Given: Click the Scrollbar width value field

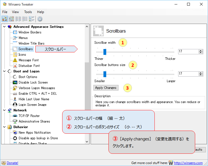Looking at the screenshot, I should pos(188,52).
